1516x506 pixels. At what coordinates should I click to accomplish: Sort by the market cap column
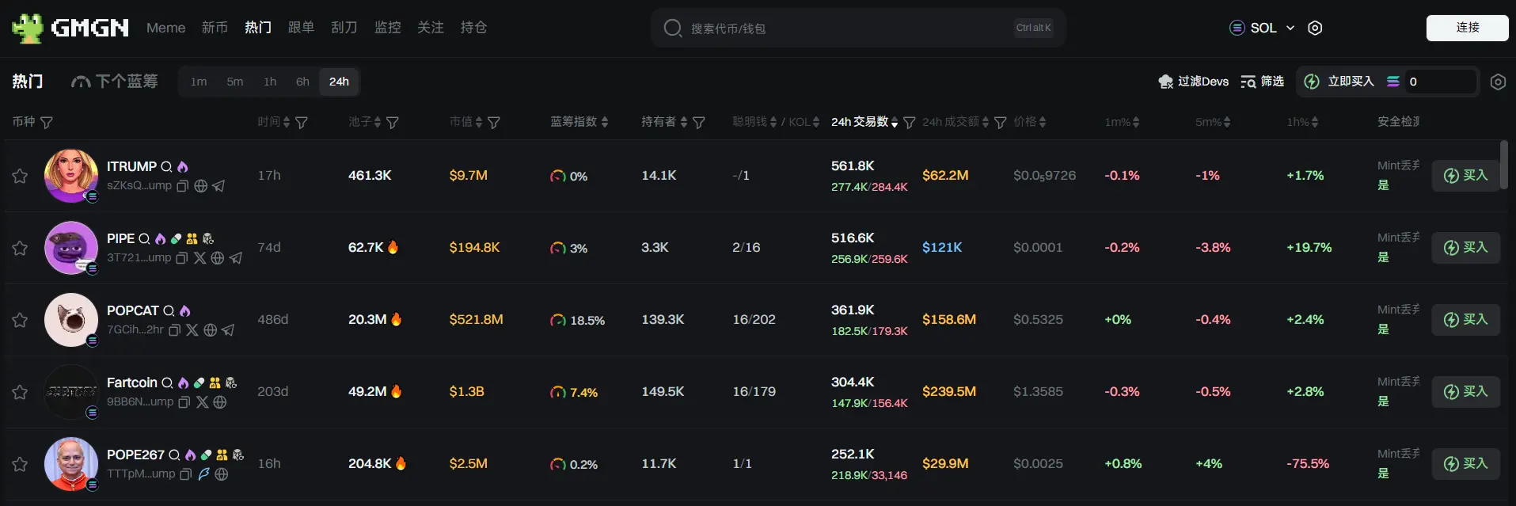[x=478, y=122]
